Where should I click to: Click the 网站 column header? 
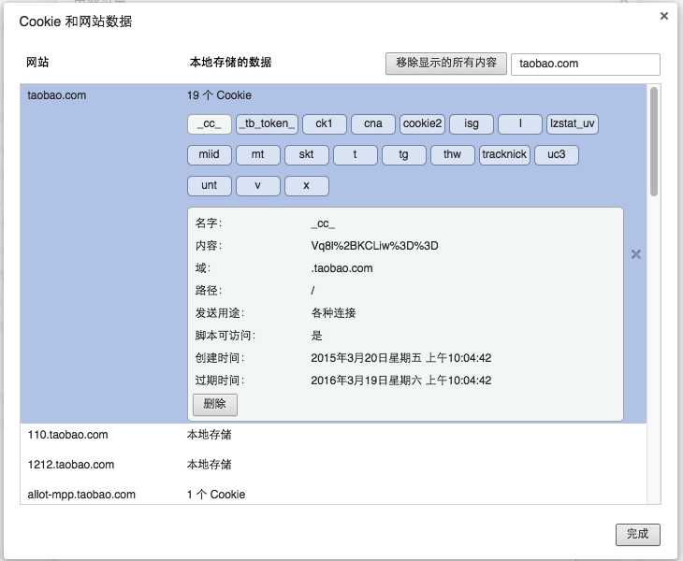pyautogui.click(x=37, y=63)
